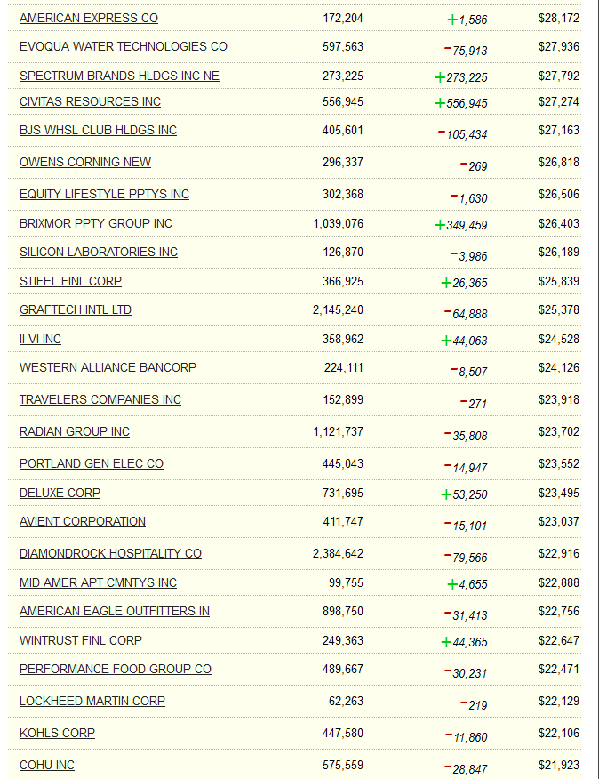The width and height of the screenshot is (599, 779).
Task: Select change value +26,365
Action: [465, 283]
